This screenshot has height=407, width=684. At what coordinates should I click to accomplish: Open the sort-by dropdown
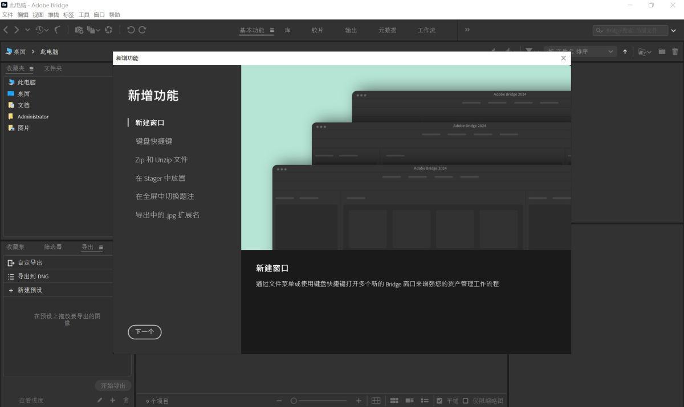tap(580, 51)
